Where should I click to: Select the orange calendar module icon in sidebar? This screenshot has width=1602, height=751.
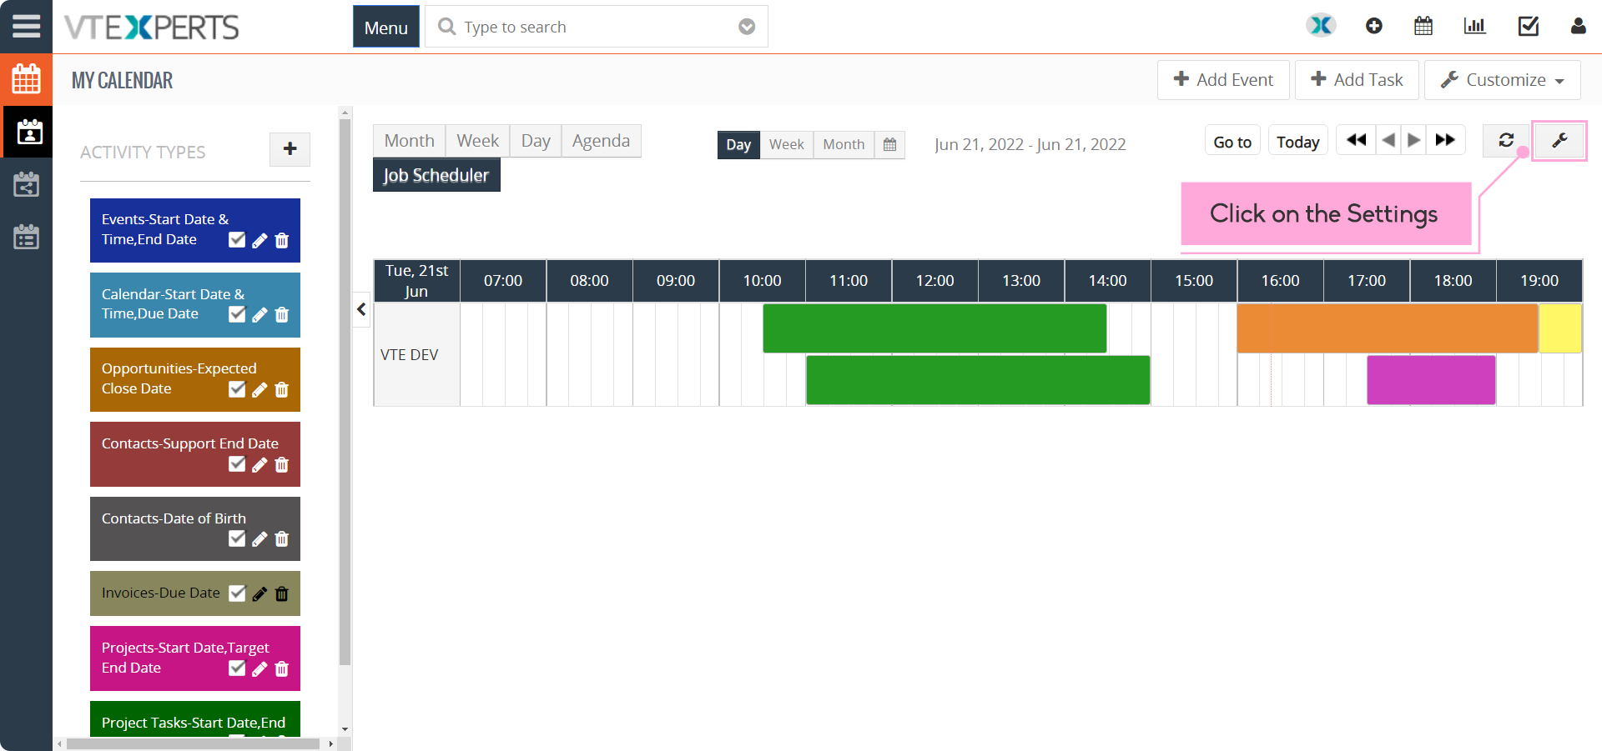pos(26,79)
